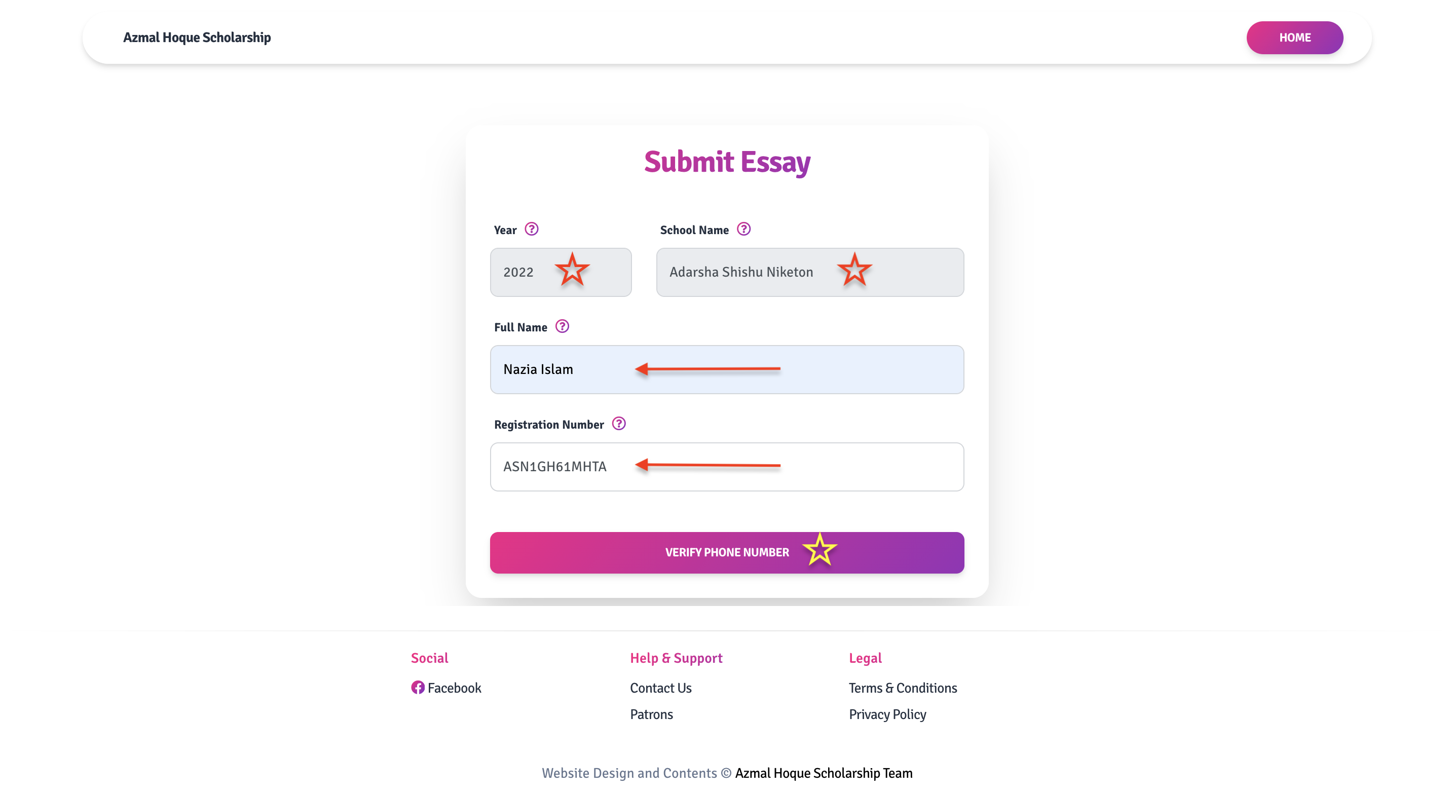Click the Registration Number help icon

[x=618, y=424]
